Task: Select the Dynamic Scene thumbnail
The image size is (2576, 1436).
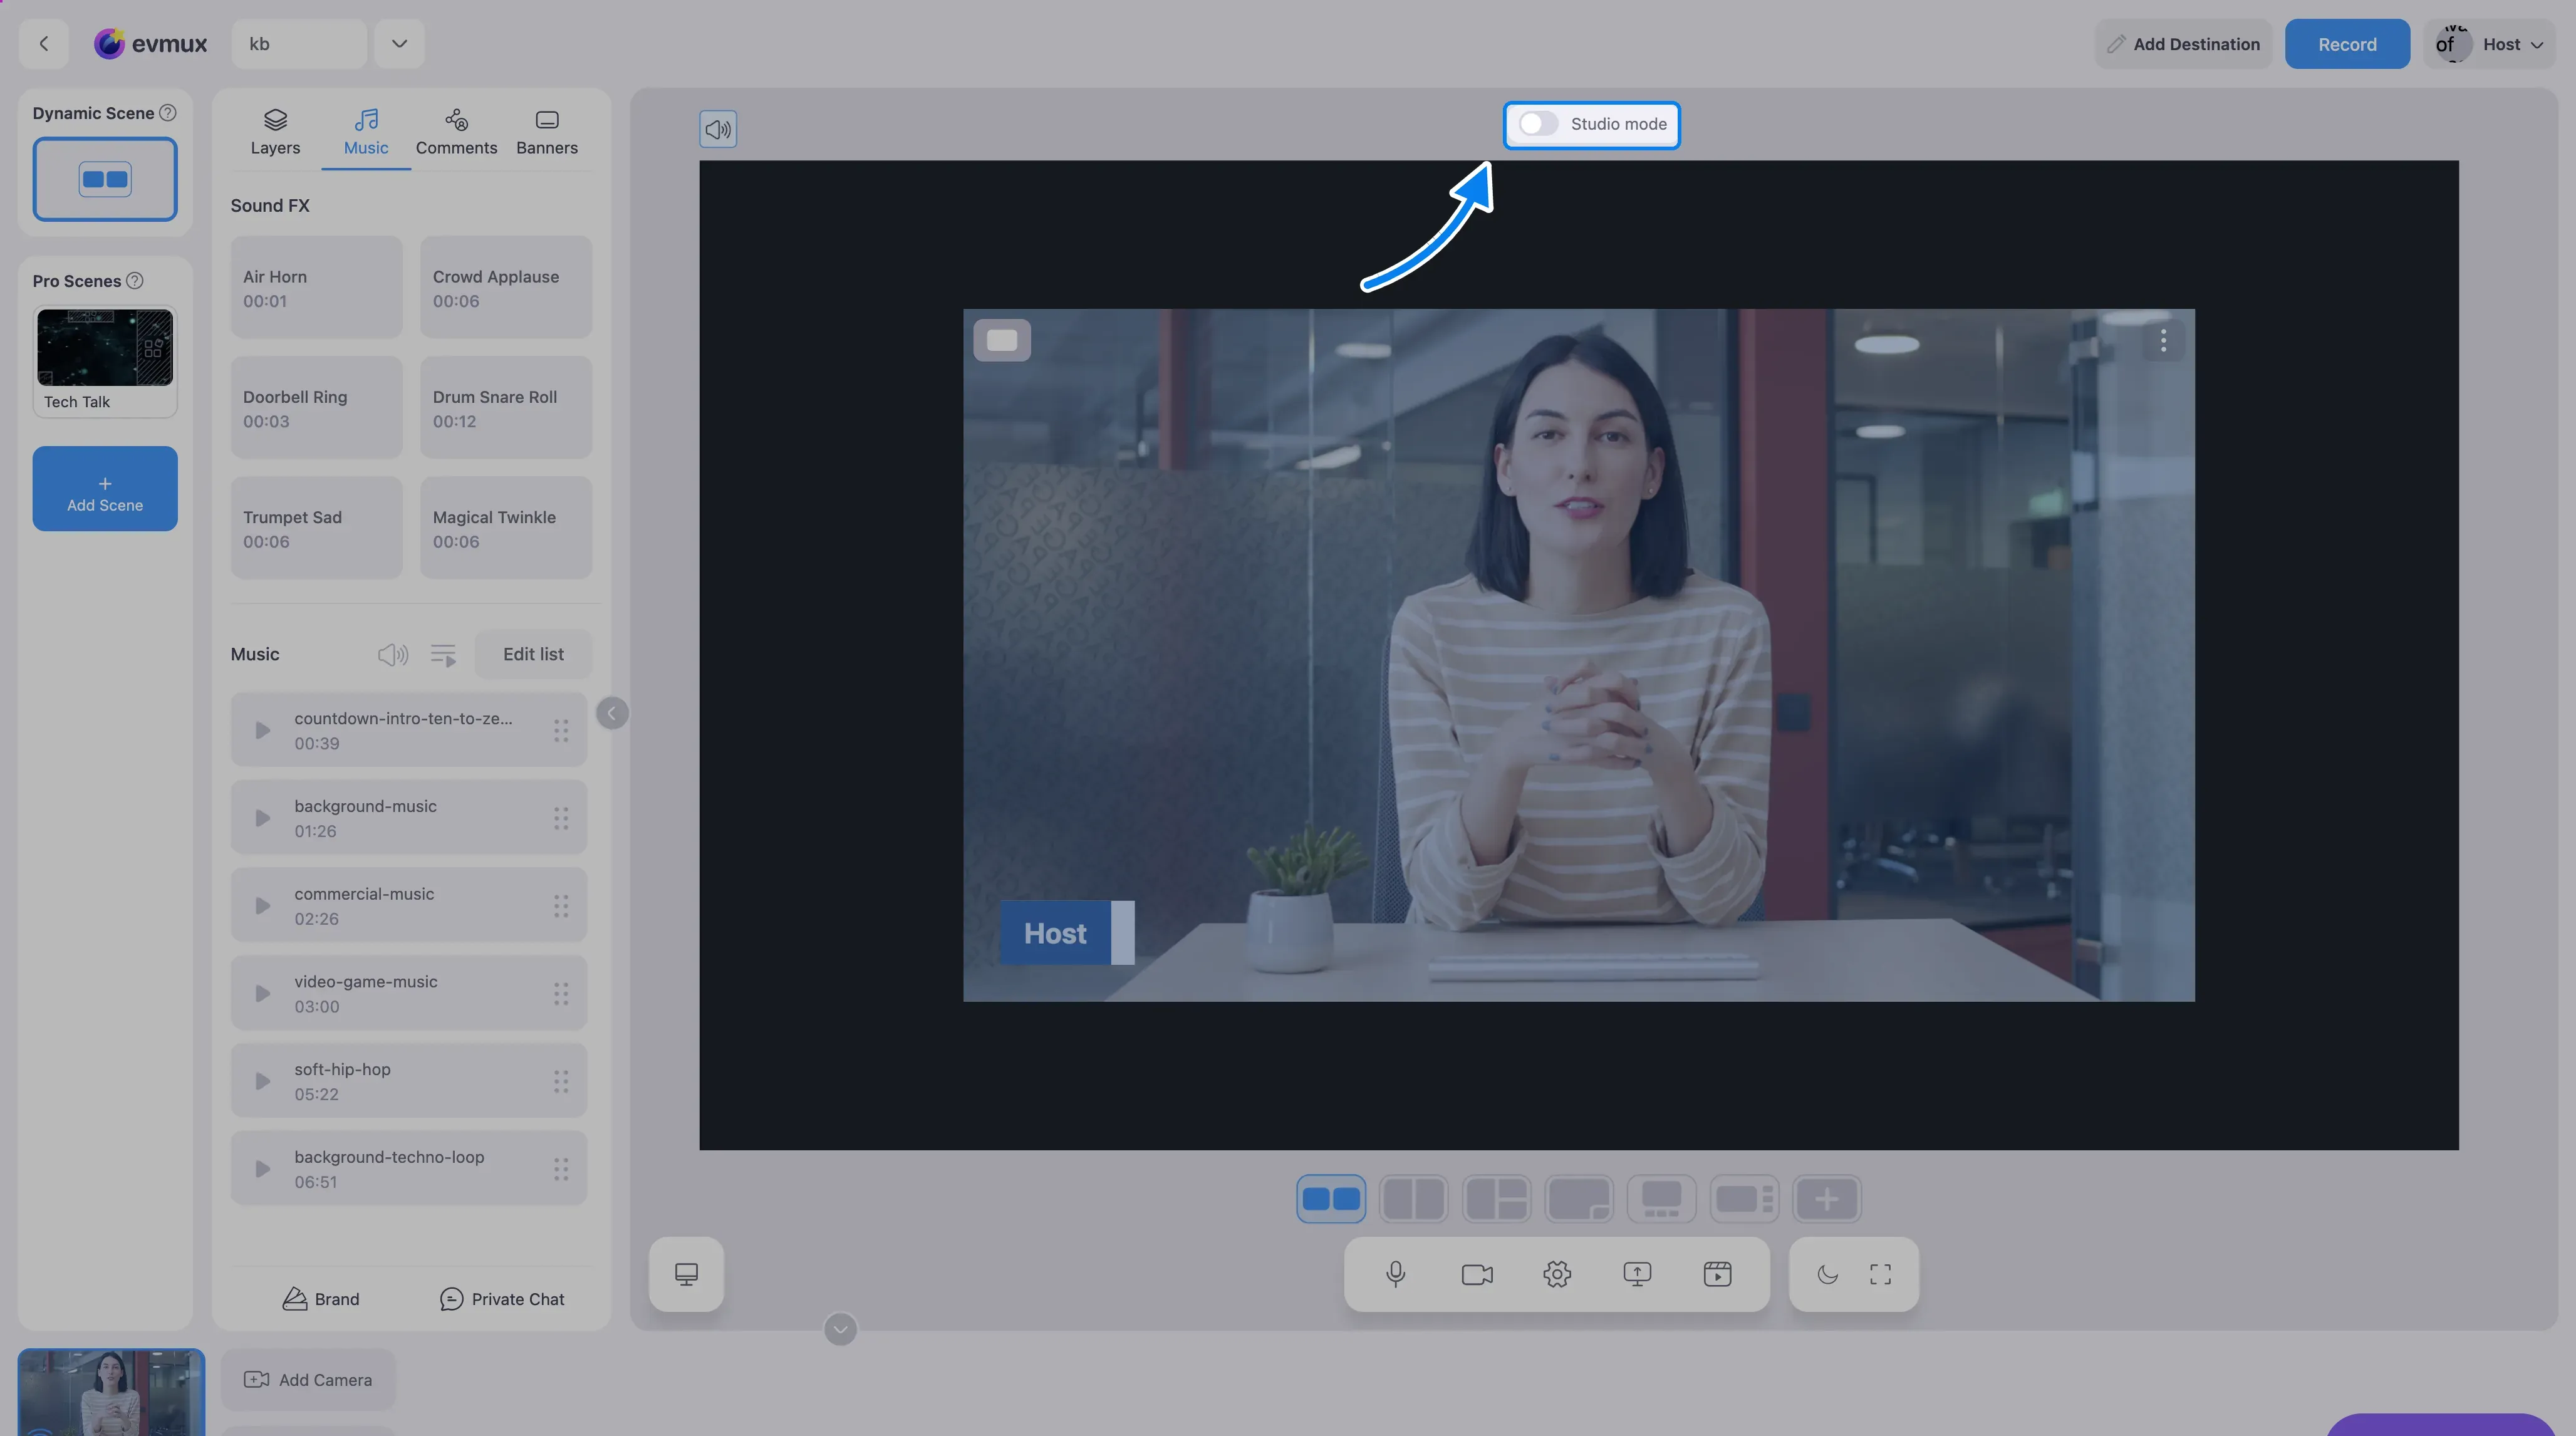Action: point(105,179)
